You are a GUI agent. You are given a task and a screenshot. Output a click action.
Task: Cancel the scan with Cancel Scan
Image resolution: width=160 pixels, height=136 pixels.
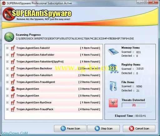[x=139, y=128]
